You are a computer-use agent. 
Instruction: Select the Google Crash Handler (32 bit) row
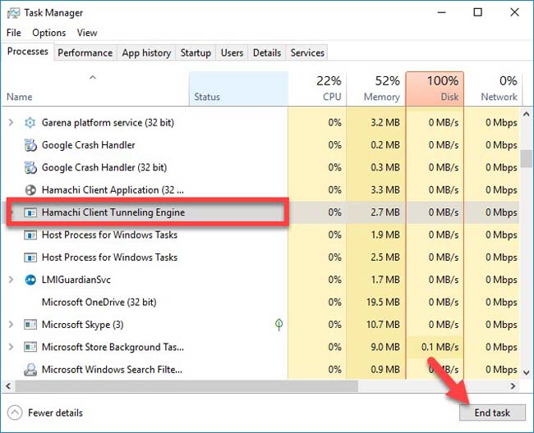pos(260,167)
